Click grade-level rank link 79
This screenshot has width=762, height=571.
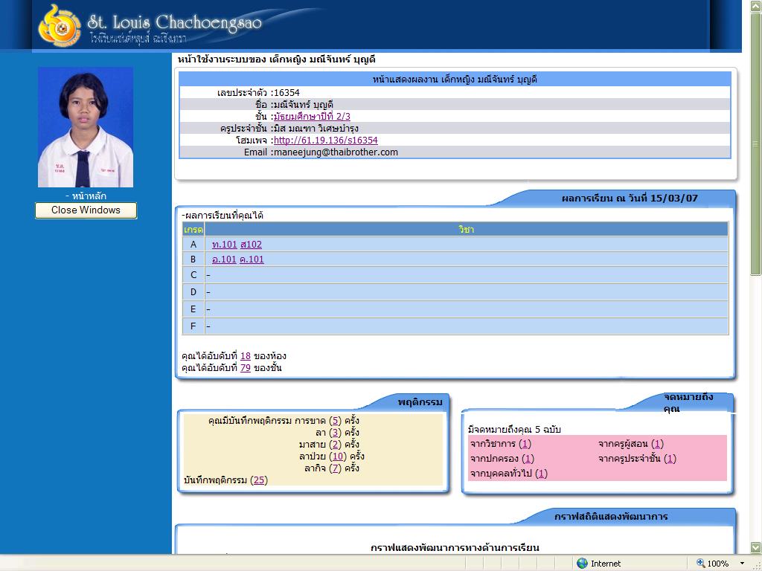[x=246, y=368]
